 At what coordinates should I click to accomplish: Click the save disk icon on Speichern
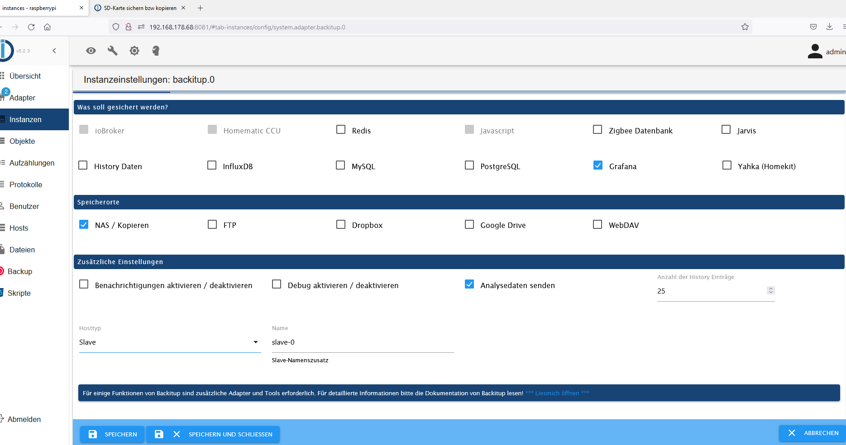coord(93,434)
